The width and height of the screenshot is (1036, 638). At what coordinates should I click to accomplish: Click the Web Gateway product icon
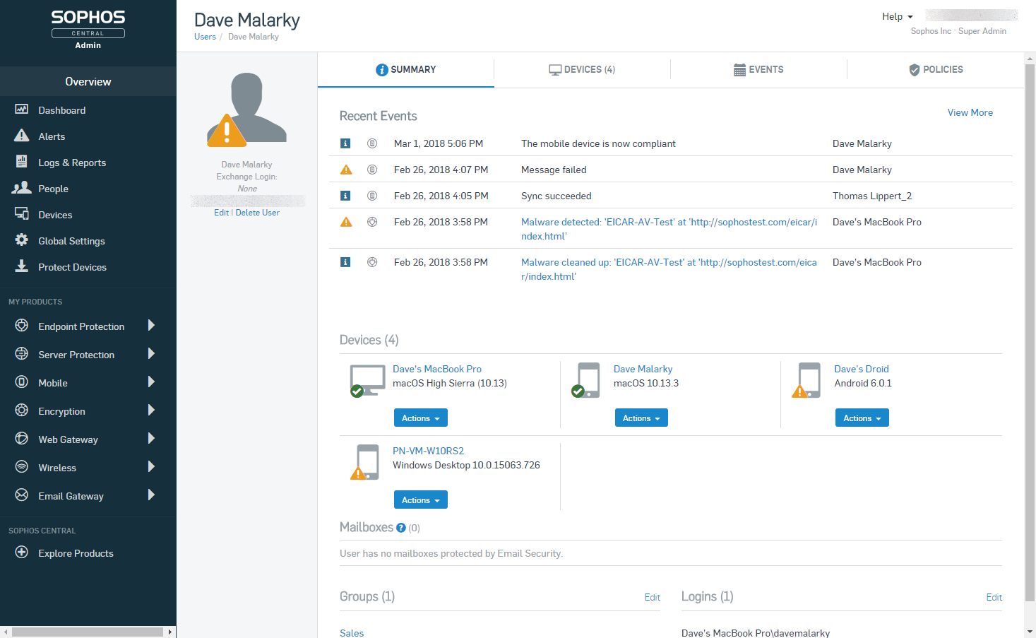click(22, 439)
